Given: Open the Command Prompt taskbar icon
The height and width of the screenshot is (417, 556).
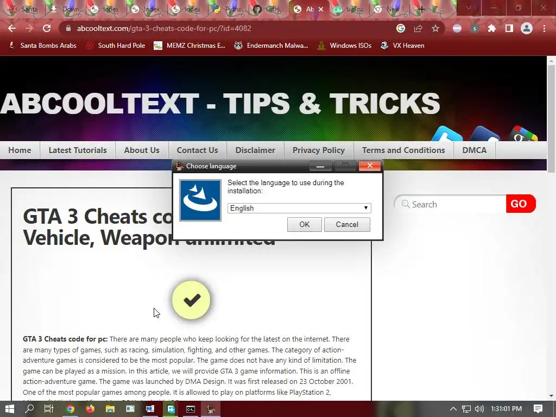Looking at the screenshot, I should tap(191, 409).
